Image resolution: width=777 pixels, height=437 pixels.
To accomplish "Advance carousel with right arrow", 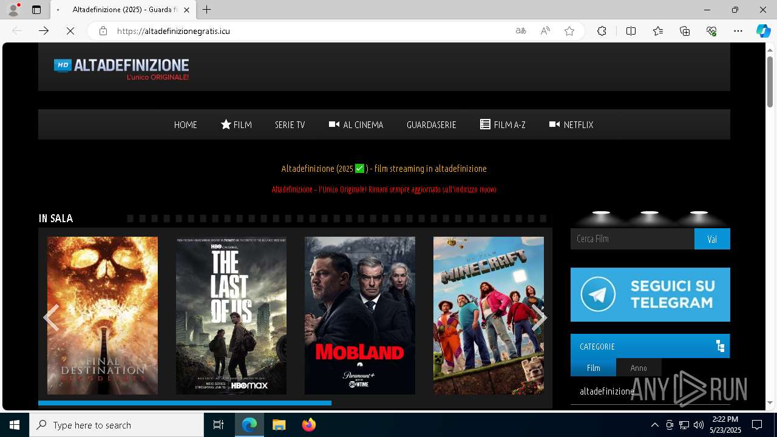I will click(x=540, y=317).
